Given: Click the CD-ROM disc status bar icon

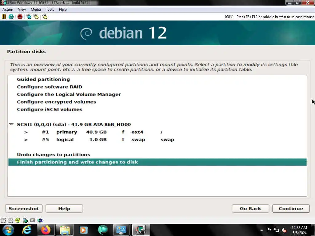Looking at the screenshot, I should (x=18, y=220).
